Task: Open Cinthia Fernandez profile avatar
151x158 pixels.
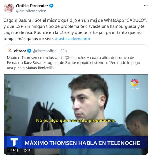Action: [x=9, y=8]
